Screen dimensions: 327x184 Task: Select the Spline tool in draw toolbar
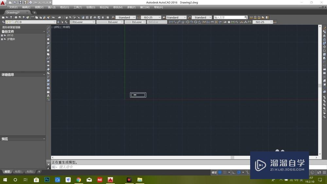coord(48,58)
